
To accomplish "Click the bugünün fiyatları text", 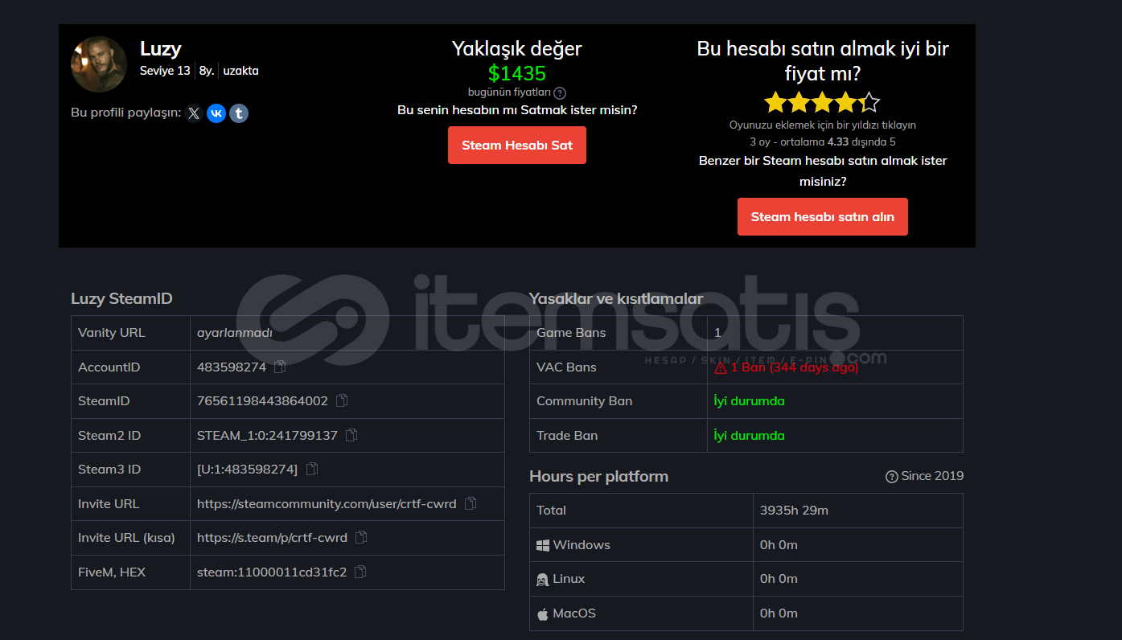I will 510,92.
